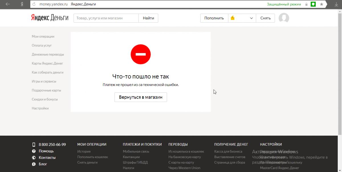This screenshot has height=172, width=342.
Task: Bookmark page with the star icon
Action: pos(321,4)
